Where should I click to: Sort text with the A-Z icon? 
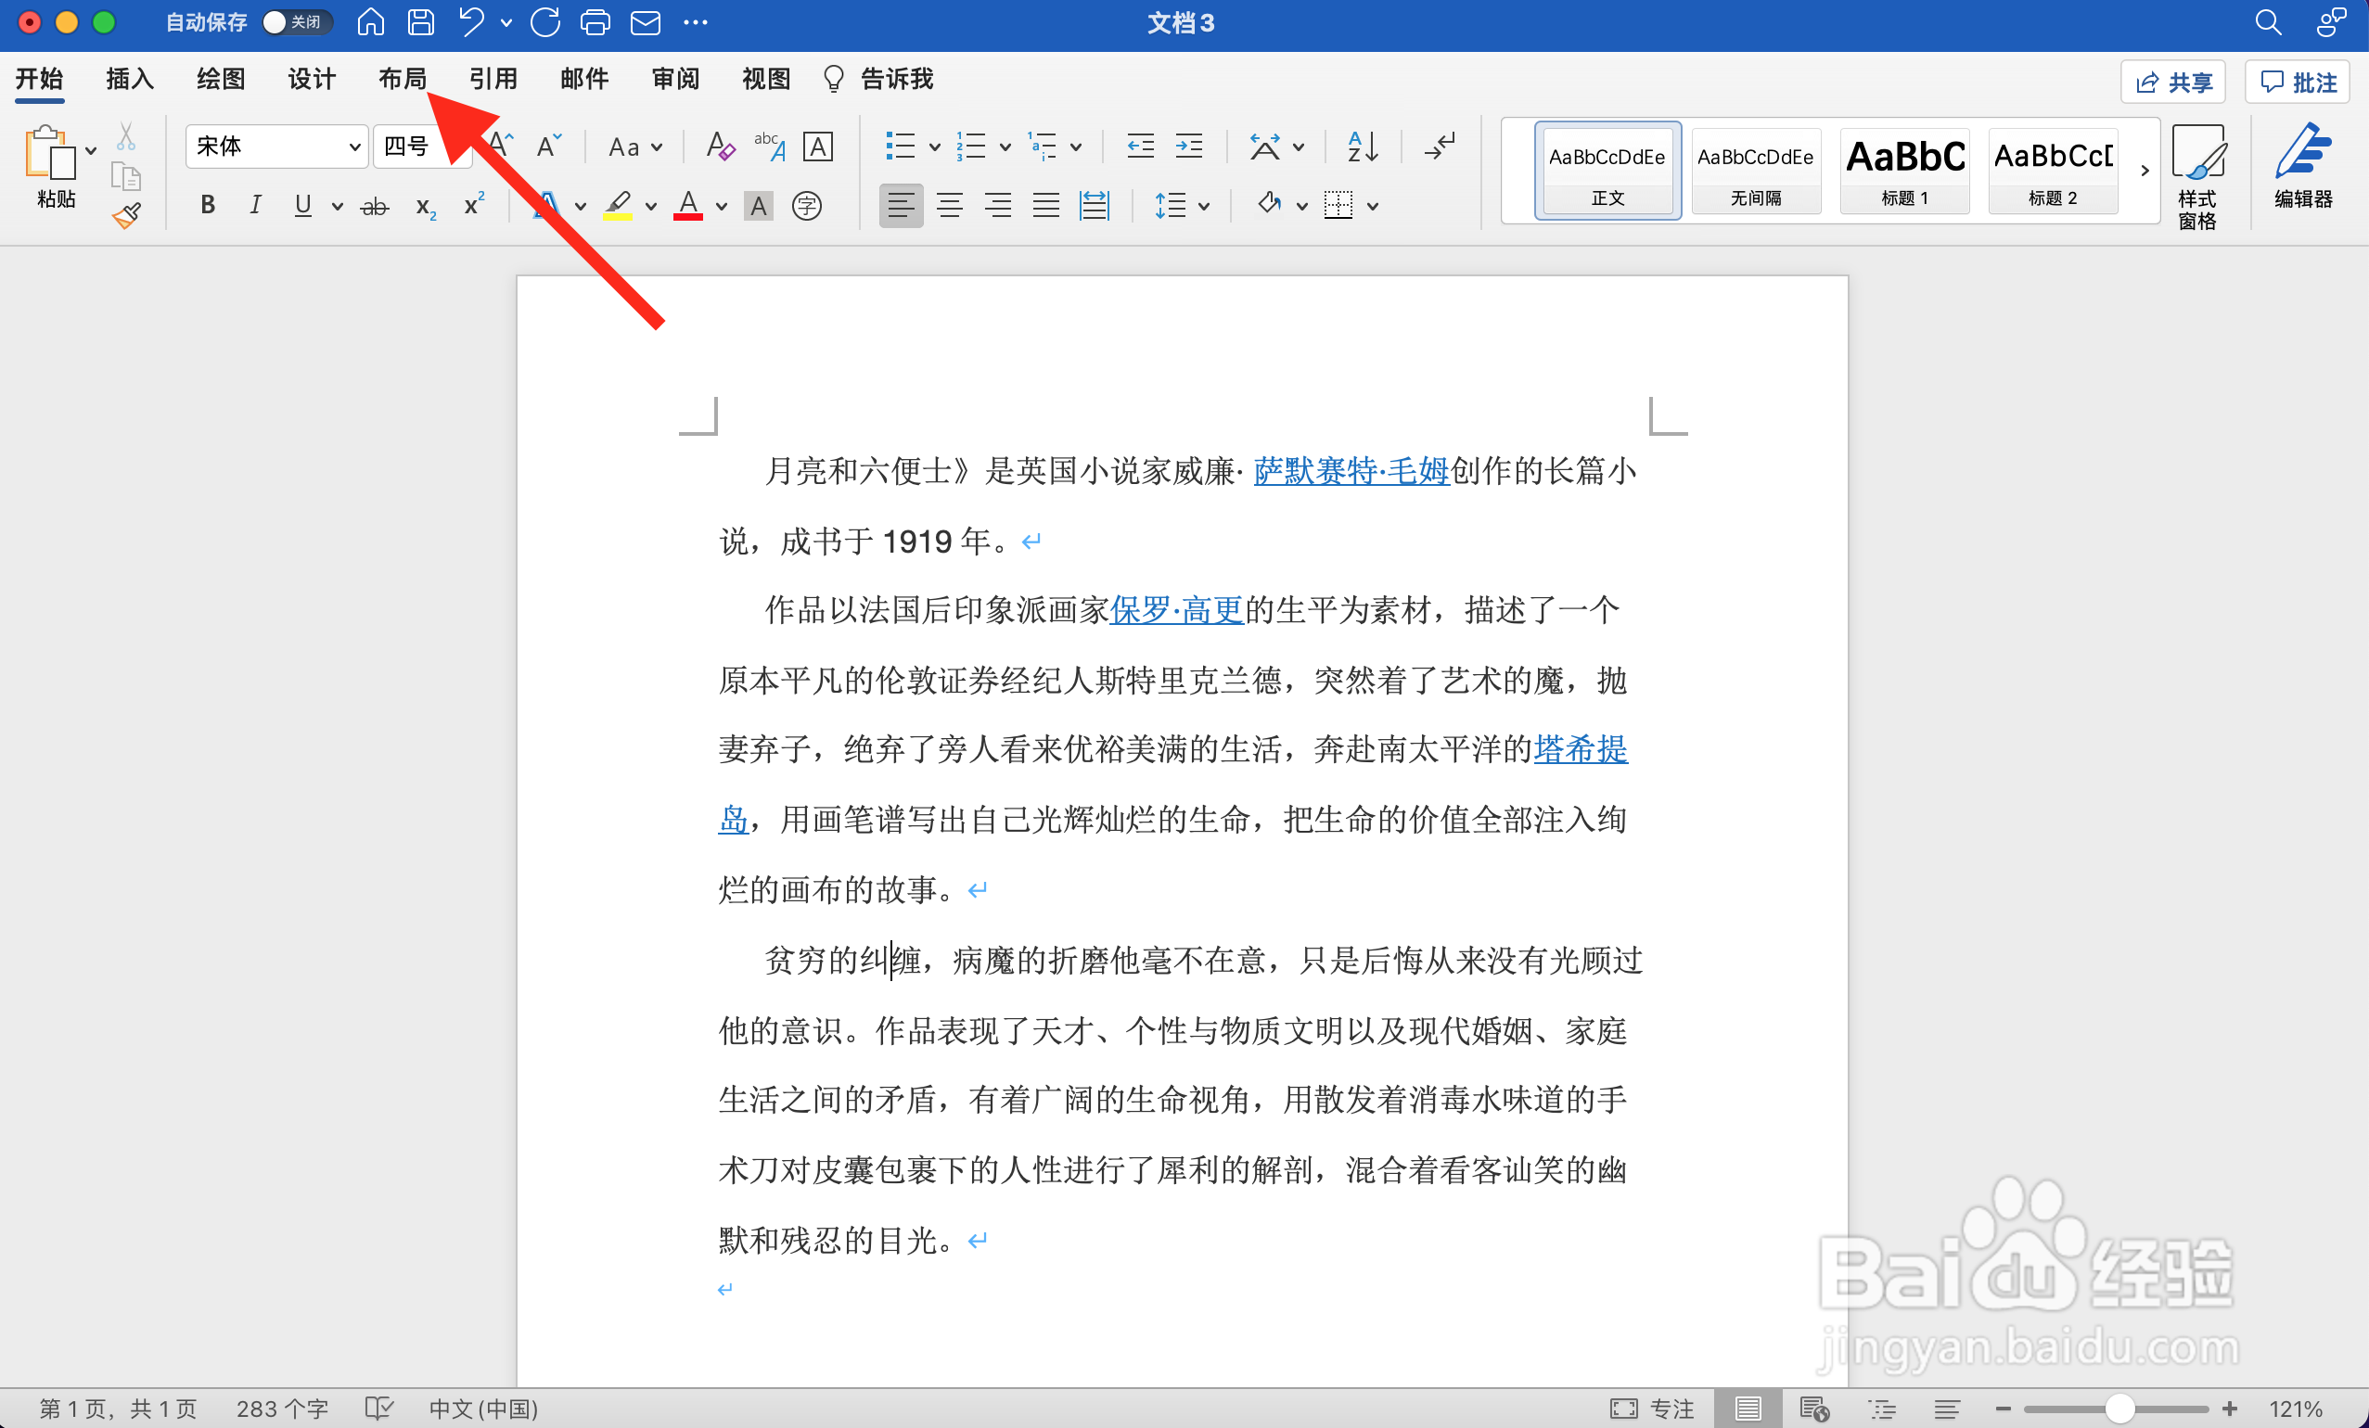click(x=1363, y=147)
